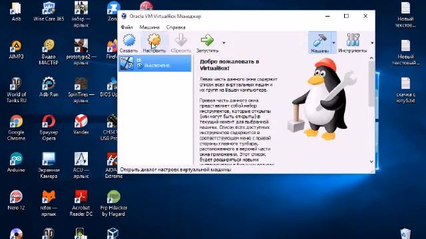Viewport: 426px width, 239px height.
Task: Click the welcome pane vertical scrollbar thumb
Action: point(371,84)
